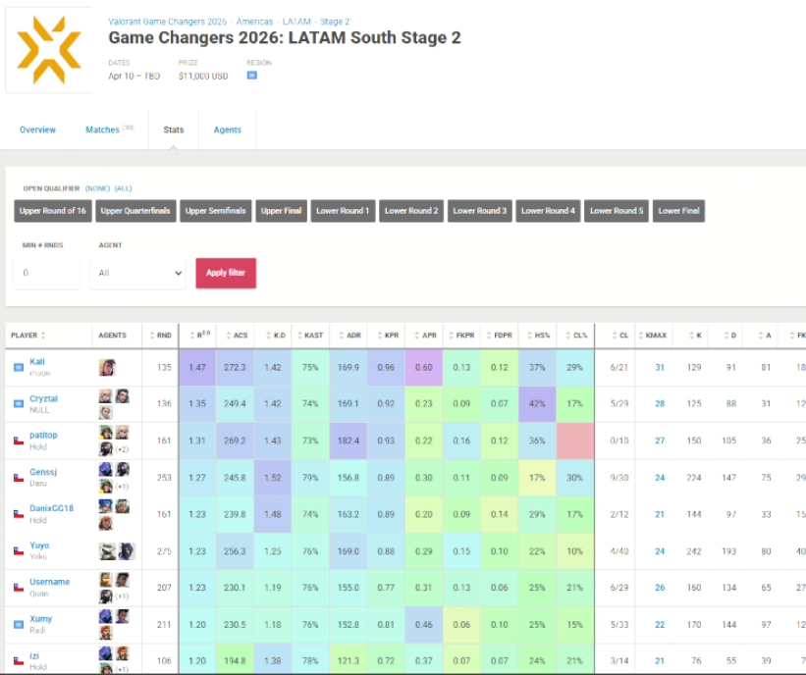This screenshot has width=806, height=675.
Task: Click the flag icon beside Cryztal
Action: (x=19, y=404)
